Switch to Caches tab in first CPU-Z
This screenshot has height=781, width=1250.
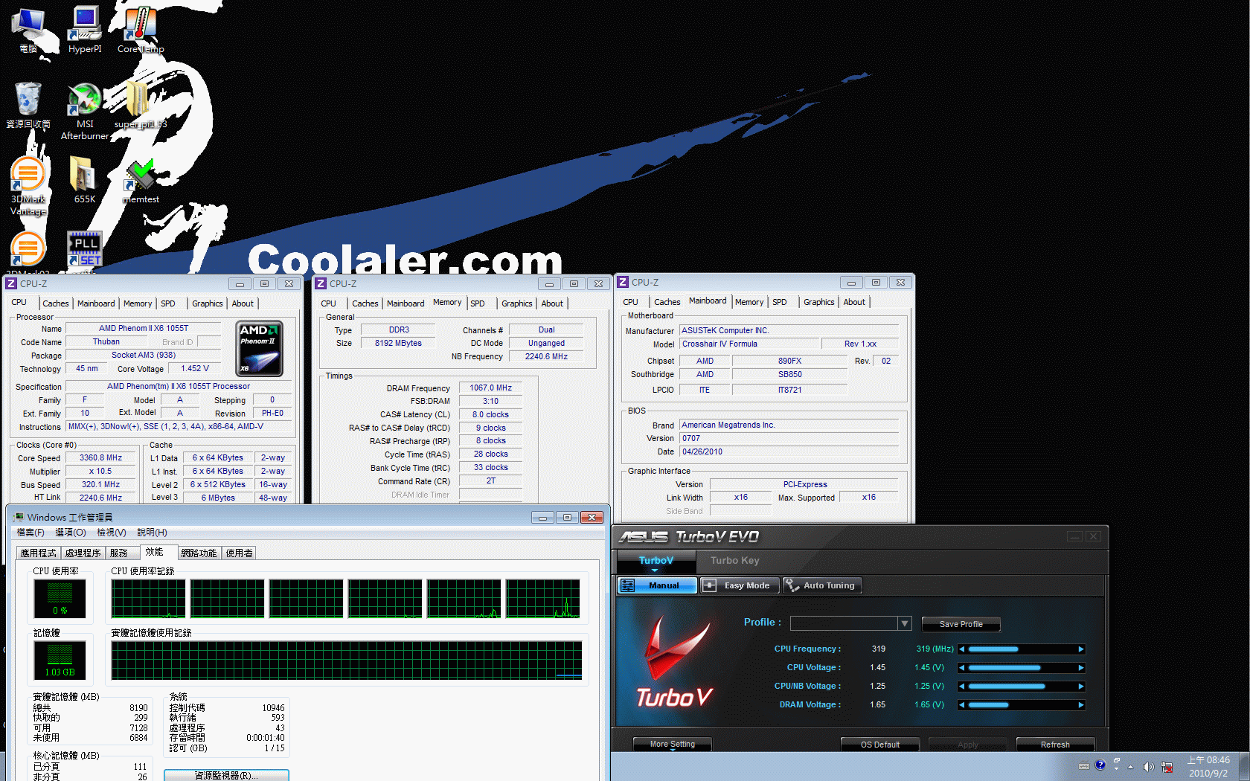pyautogui.click(x=55, y=303)
